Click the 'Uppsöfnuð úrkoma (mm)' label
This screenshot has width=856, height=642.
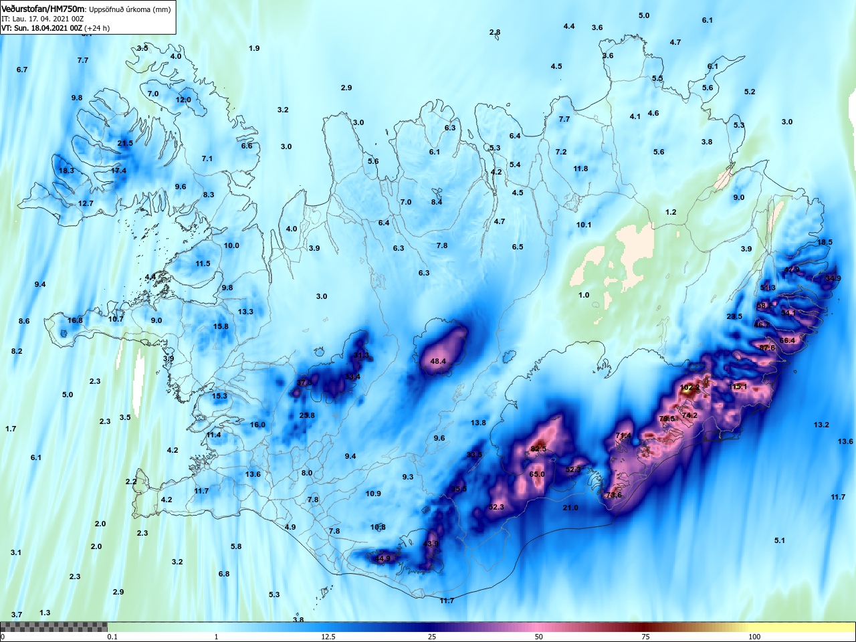point(130,9)
